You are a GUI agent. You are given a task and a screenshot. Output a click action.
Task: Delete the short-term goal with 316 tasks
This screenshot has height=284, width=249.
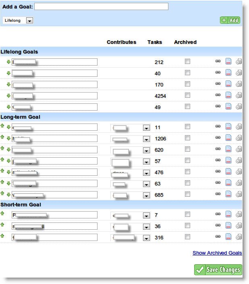[x=239, y=237]
